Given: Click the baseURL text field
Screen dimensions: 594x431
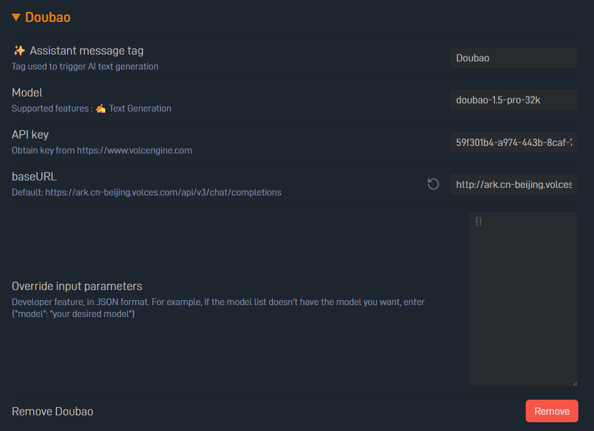Looking at the screenshot, I should [x=513, y=184].
